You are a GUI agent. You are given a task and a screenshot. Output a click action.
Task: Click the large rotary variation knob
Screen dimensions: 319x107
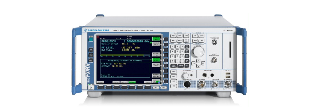point(198,51)
